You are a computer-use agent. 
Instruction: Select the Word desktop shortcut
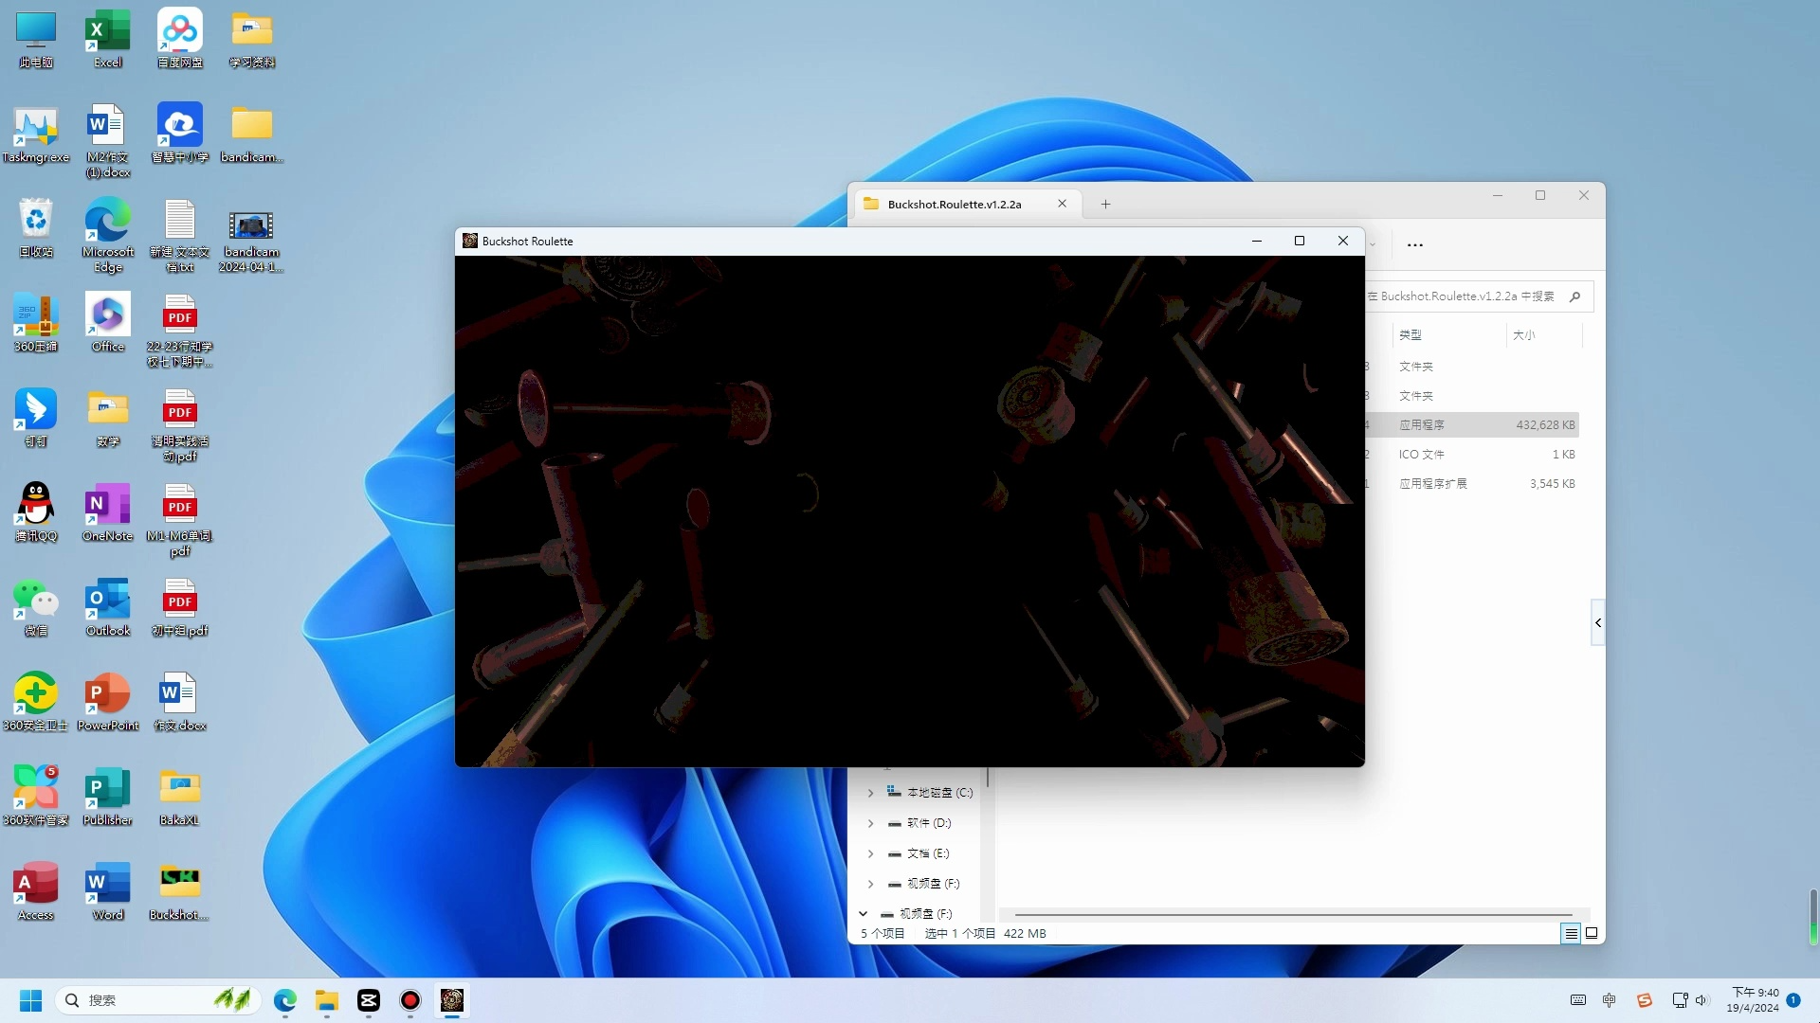[x=108, y=891]
